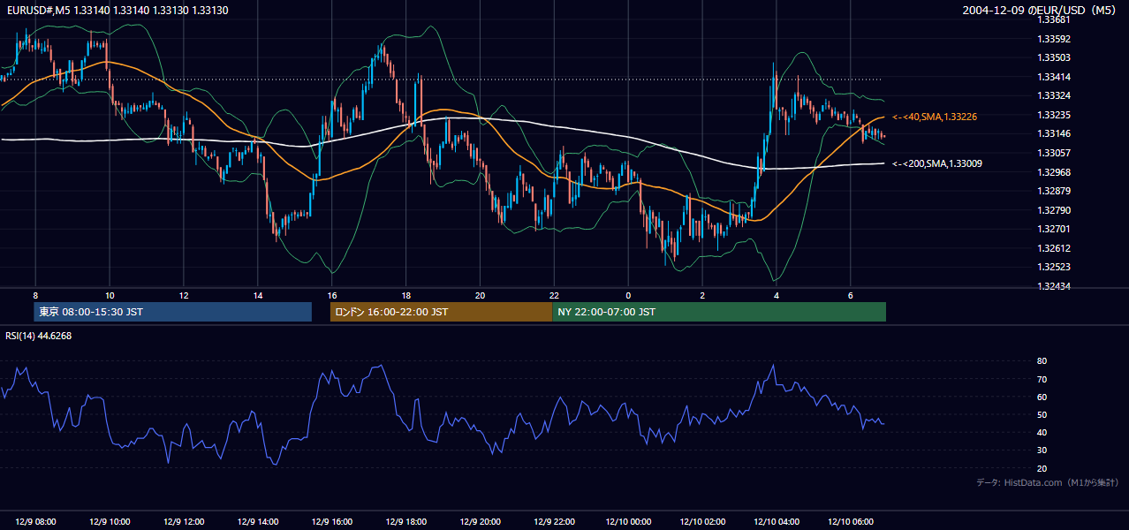Click RSI scale value 80
Viewport: 1129px width, 530px height.
point(1042,361)
